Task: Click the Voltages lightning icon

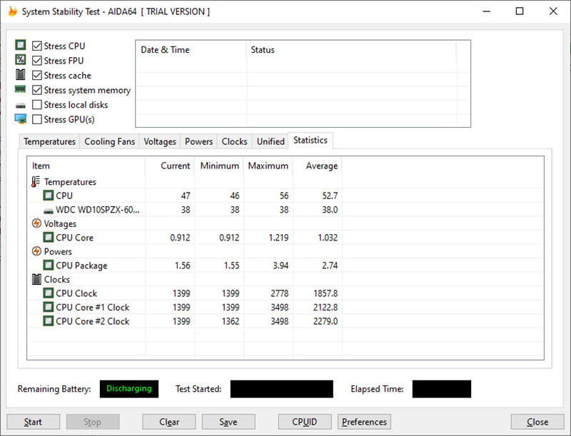Action: 36,223
